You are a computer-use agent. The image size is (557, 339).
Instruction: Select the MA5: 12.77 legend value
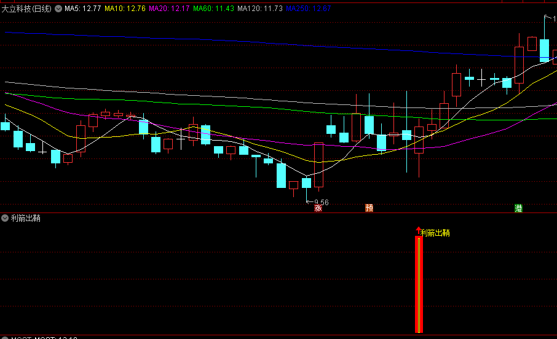point(83,9)
